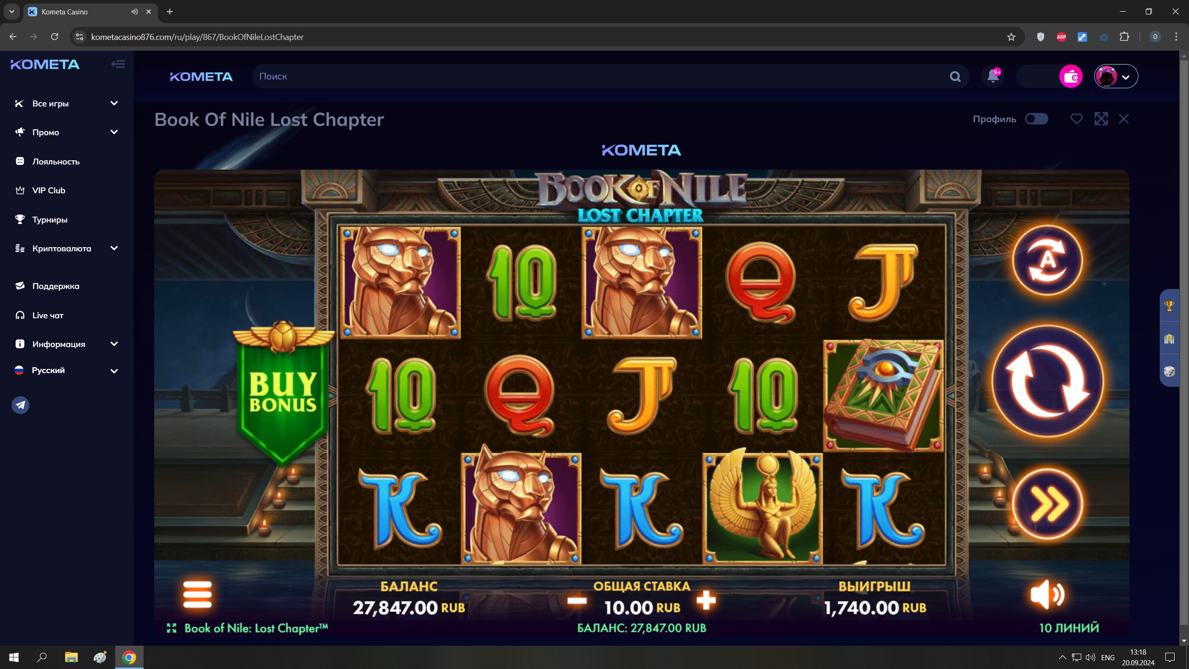Expand game to fullscreen view
Viewport: 1189px width, 669px height.
[1101, 119]
